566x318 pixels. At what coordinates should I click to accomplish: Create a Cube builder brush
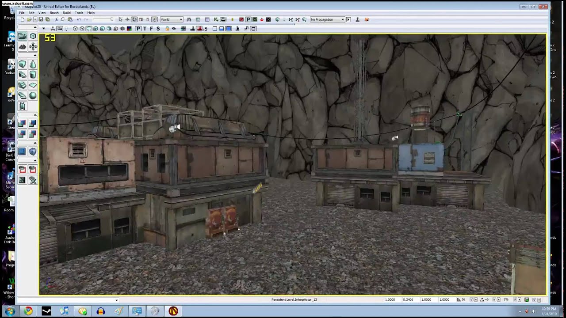tap(22, 64)
